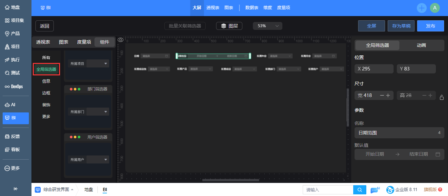This screenshot has width=448, height=196.
Task: Switch to the 大屏 tab
Action: click(x=197, y=8)
